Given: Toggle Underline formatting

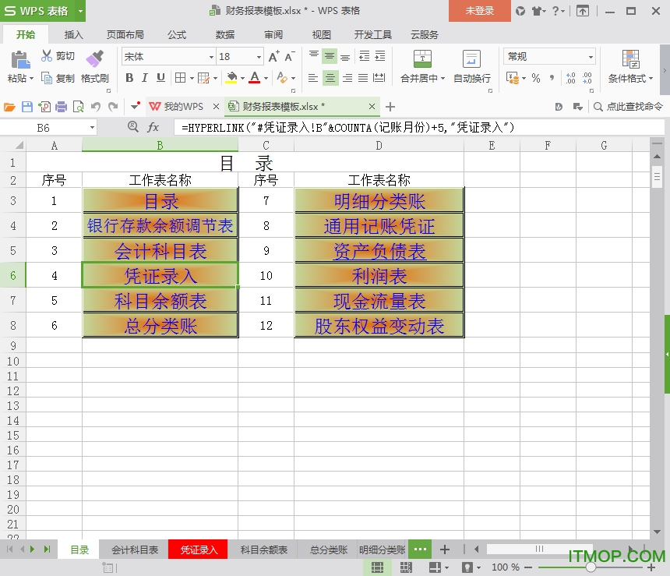Looking at the screenshot, I should coord(160,78).
